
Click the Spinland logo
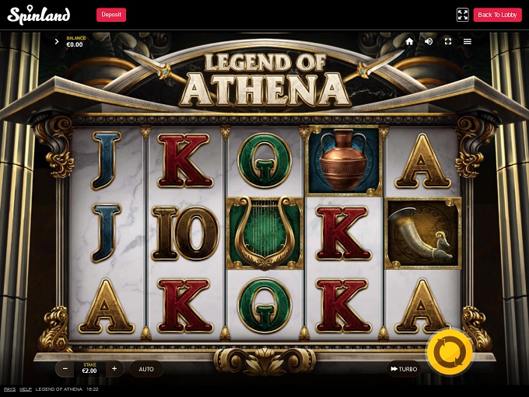point(39,15)
